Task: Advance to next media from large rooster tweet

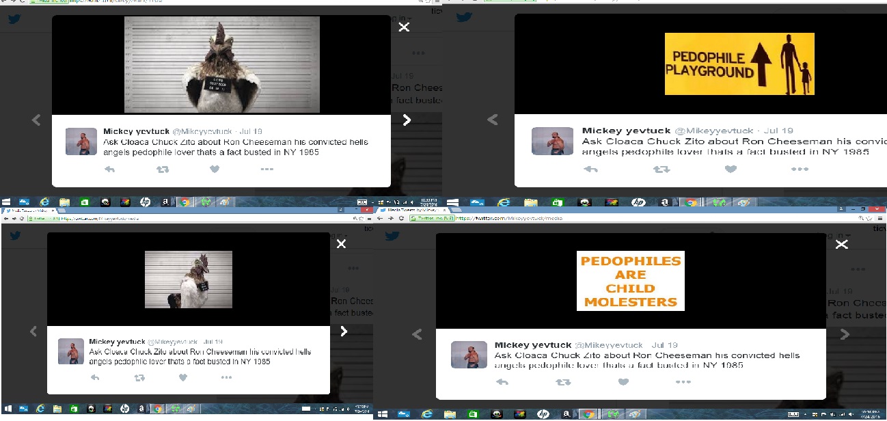Action: [x=407, y=120]
